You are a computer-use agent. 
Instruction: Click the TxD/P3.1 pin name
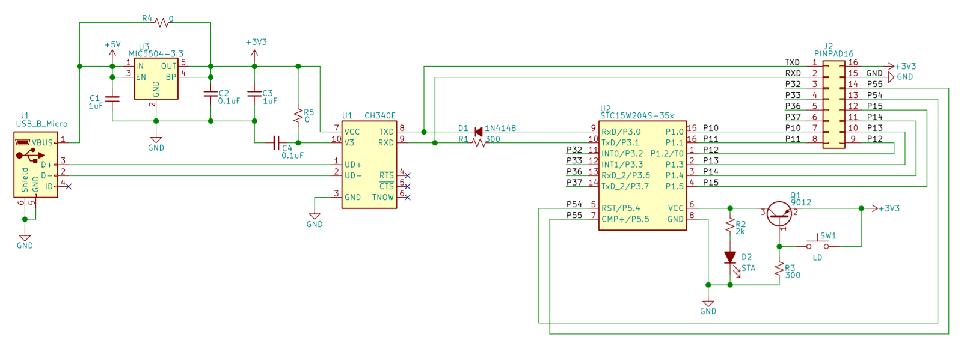[x=621, y=142]
